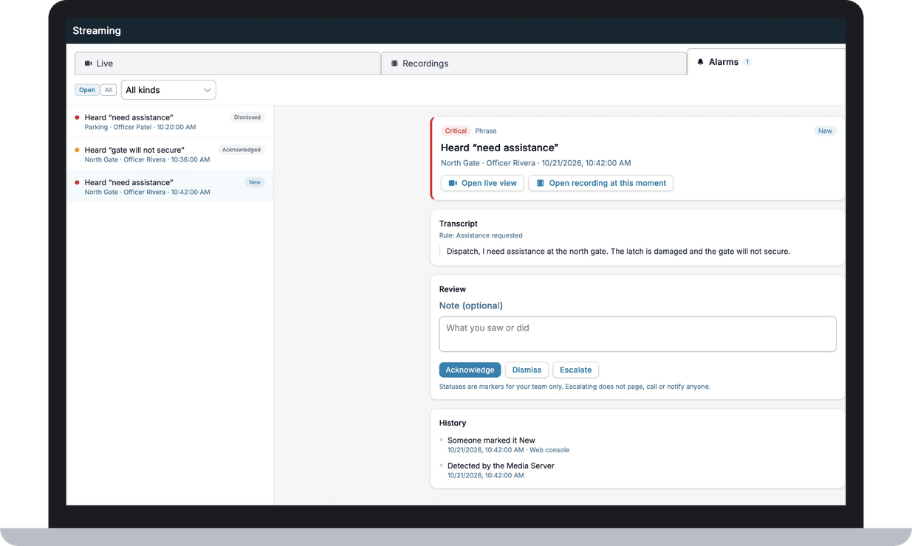
Task: Click the Dismissed status badge
Action: [x=247, y=117]
